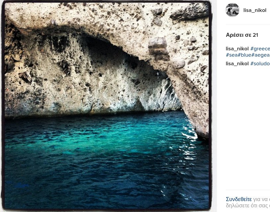The image size is (270, 212).
Task: Open the #soludo hashtag in the comment
Action: click(x=260, y=64)
